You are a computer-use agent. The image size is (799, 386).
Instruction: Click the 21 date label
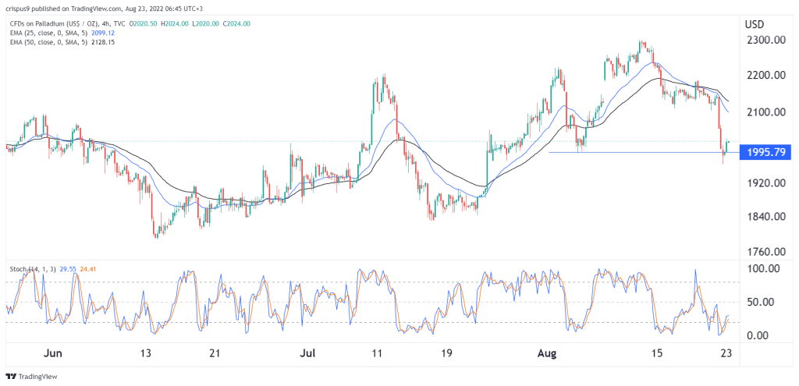pyautogui.click(x=215, y=353)
